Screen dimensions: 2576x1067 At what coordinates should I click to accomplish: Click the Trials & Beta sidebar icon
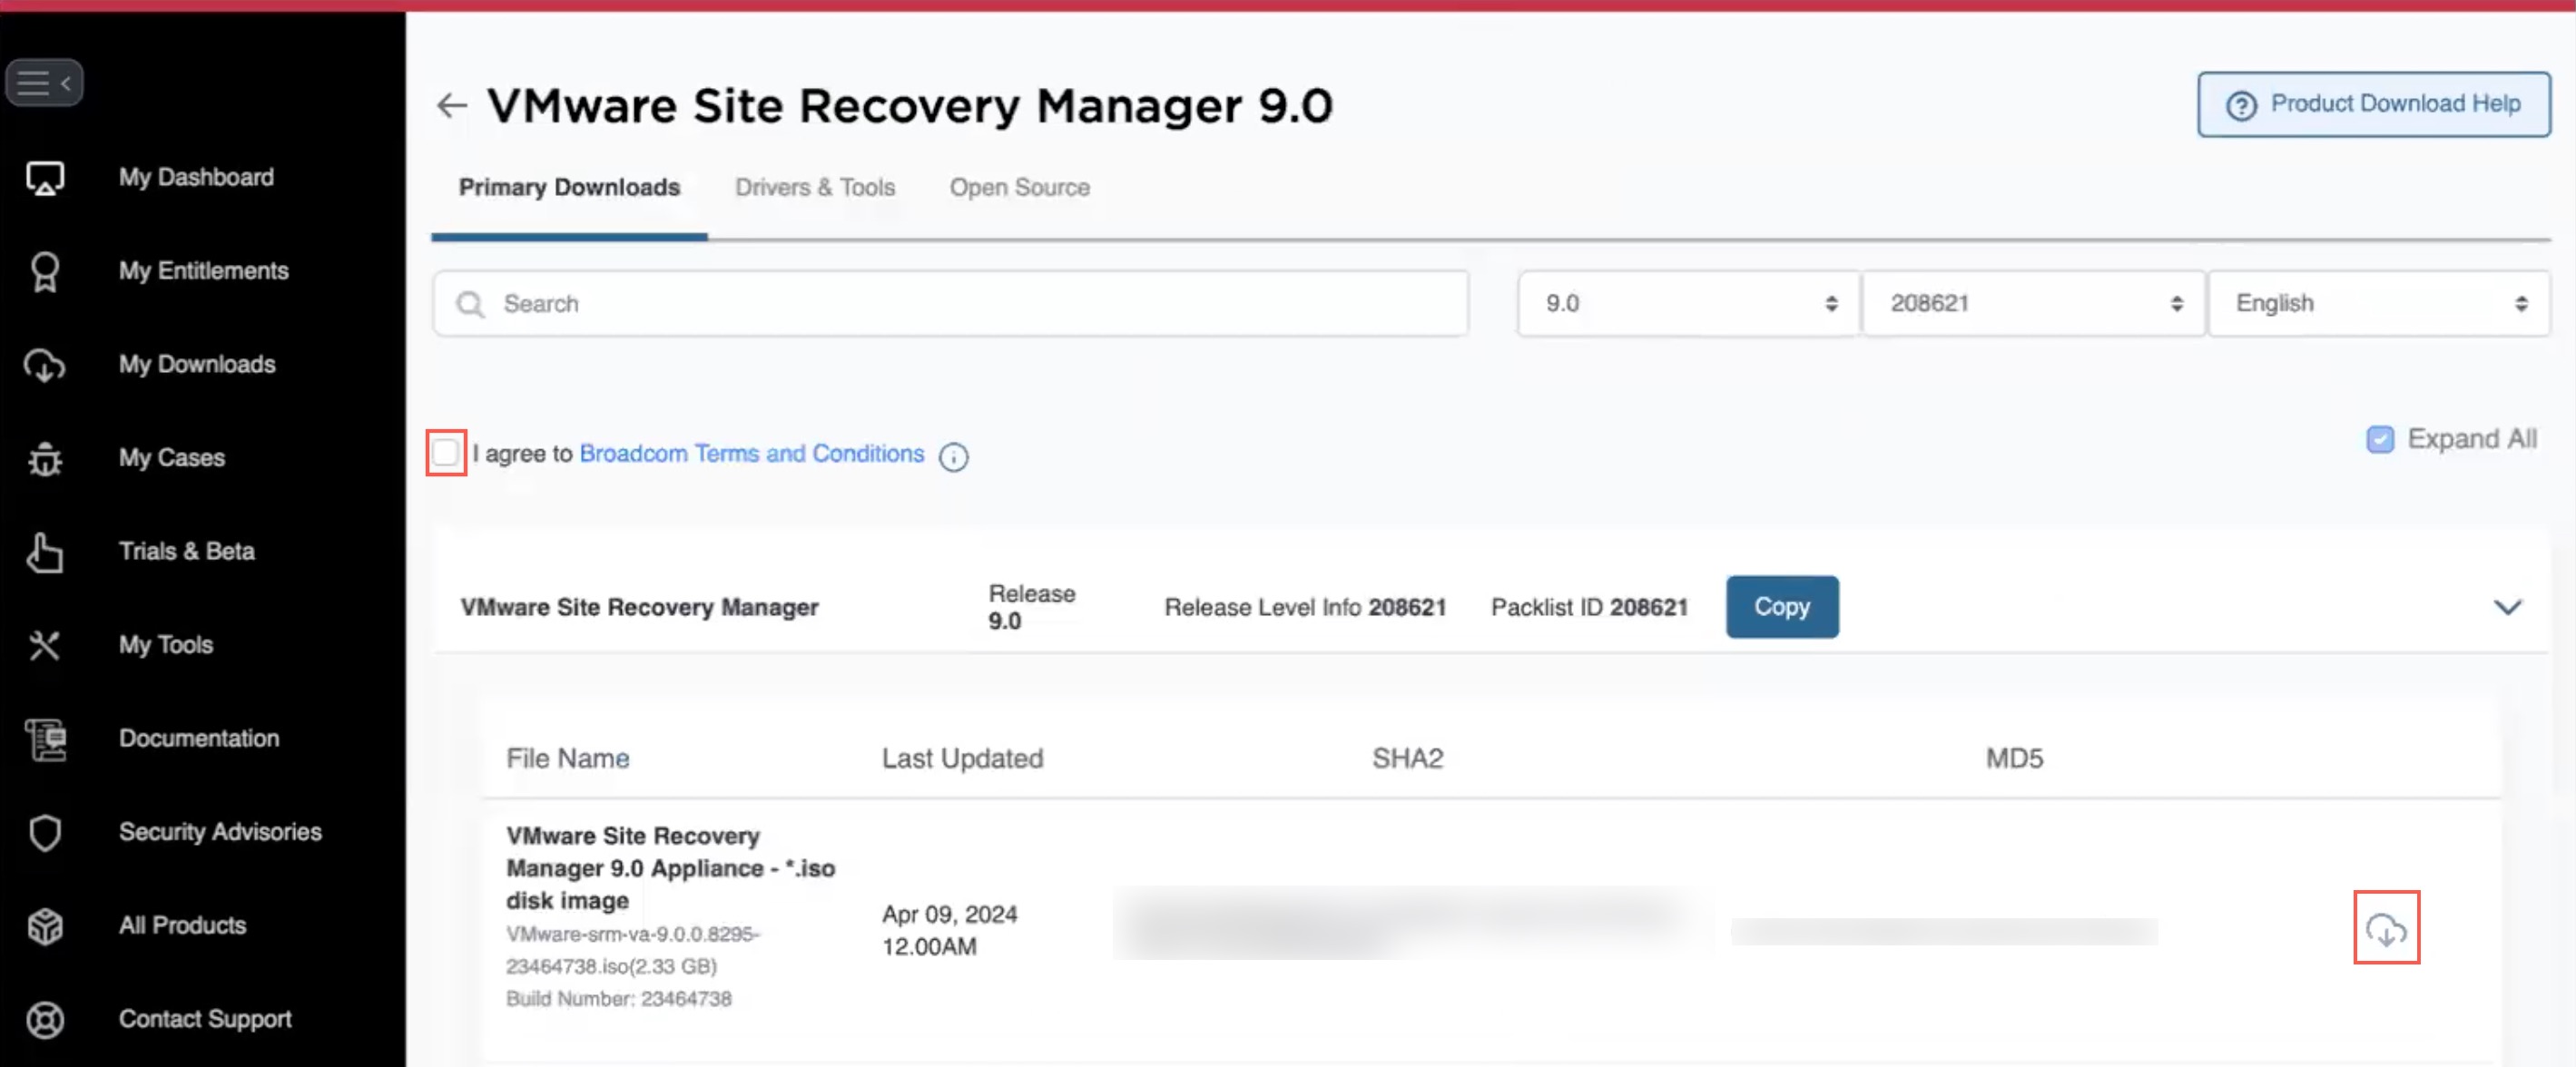point(44,550)
